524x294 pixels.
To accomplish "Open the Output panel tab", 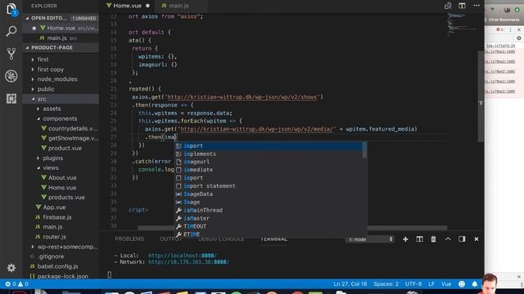I will 171,239.
